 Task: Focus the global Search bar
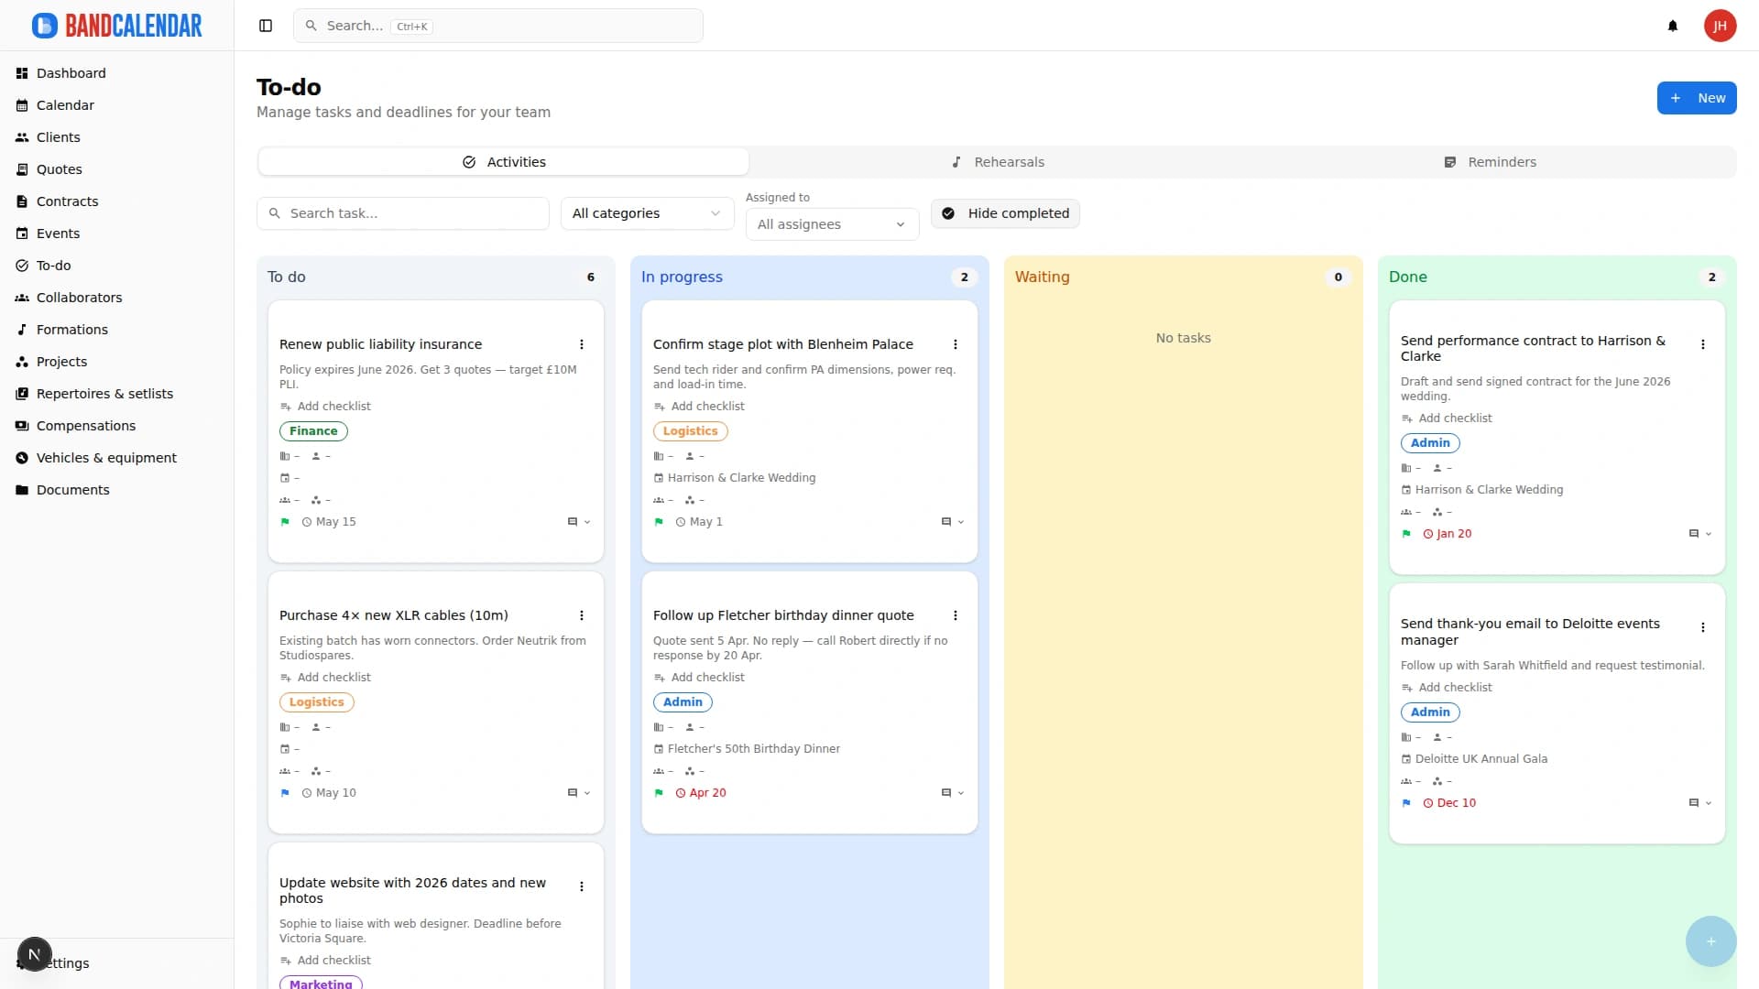coord(498,26)
